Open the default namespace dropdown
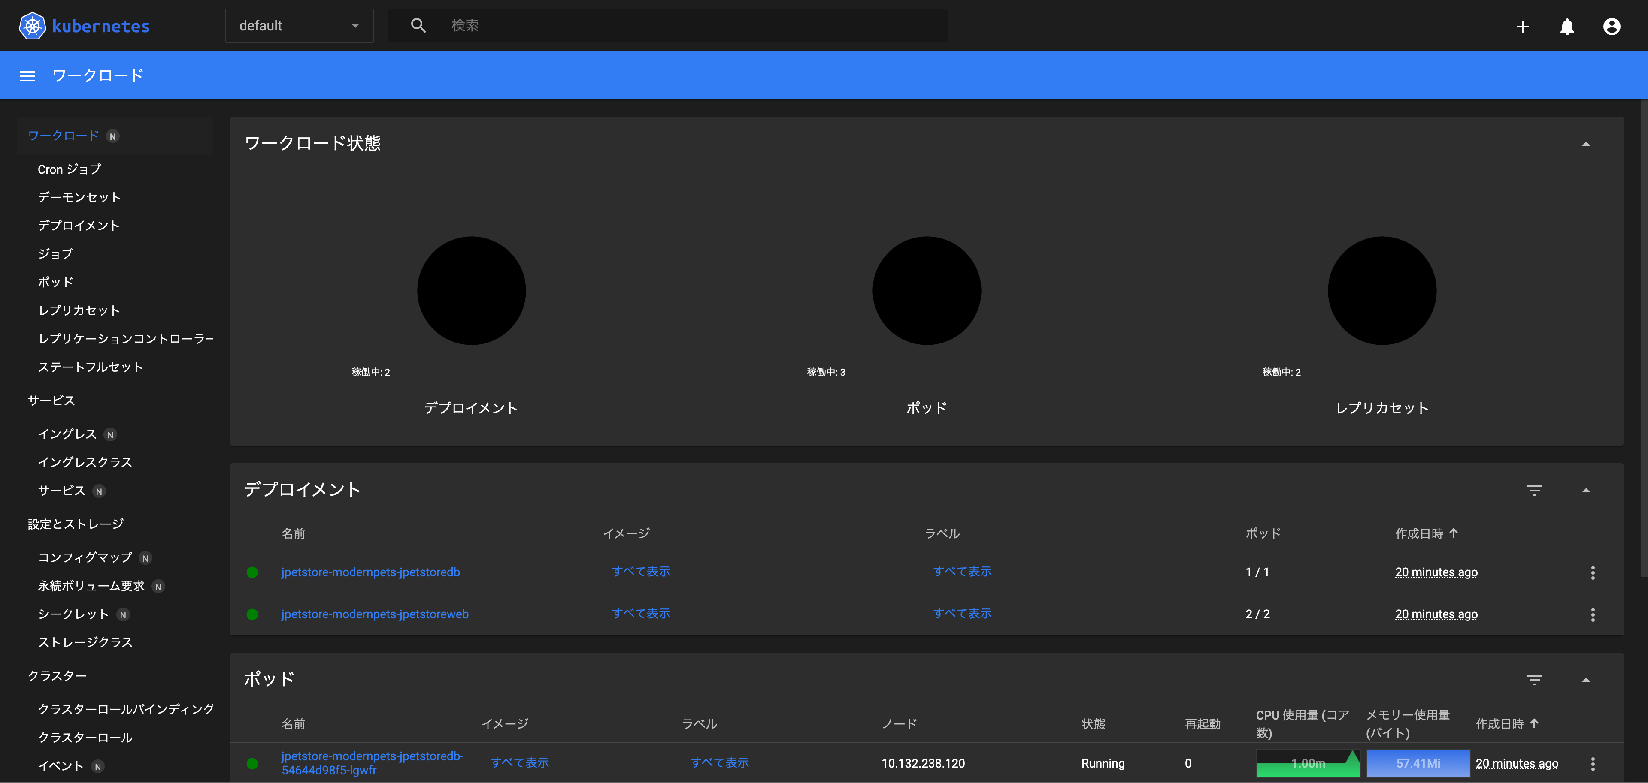This screenshot has height=783, width=1648. click(299, 26)
